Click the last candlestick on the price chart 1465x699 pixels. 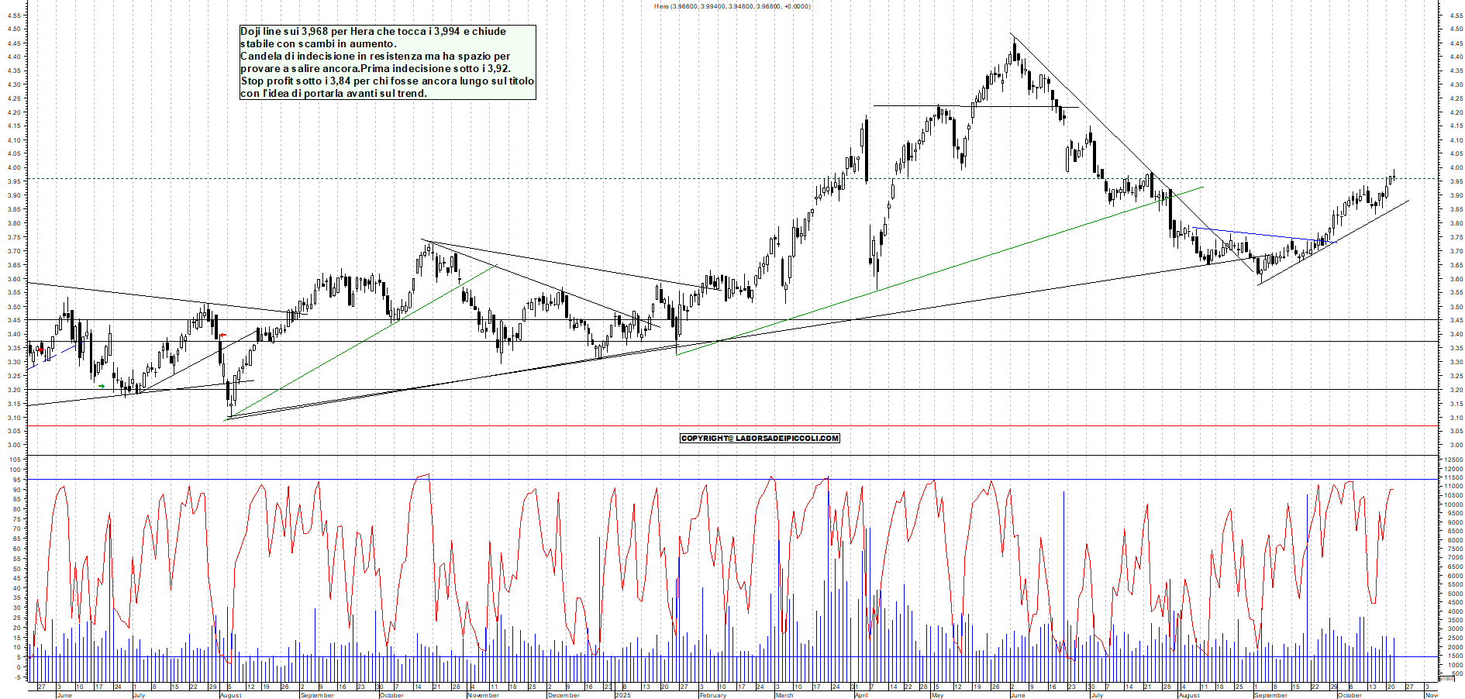[x=1393, y=177]
